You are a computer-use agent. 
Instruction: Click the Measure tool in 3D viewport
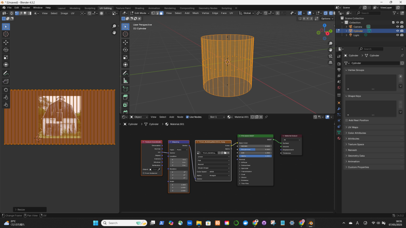coord(125,81)
